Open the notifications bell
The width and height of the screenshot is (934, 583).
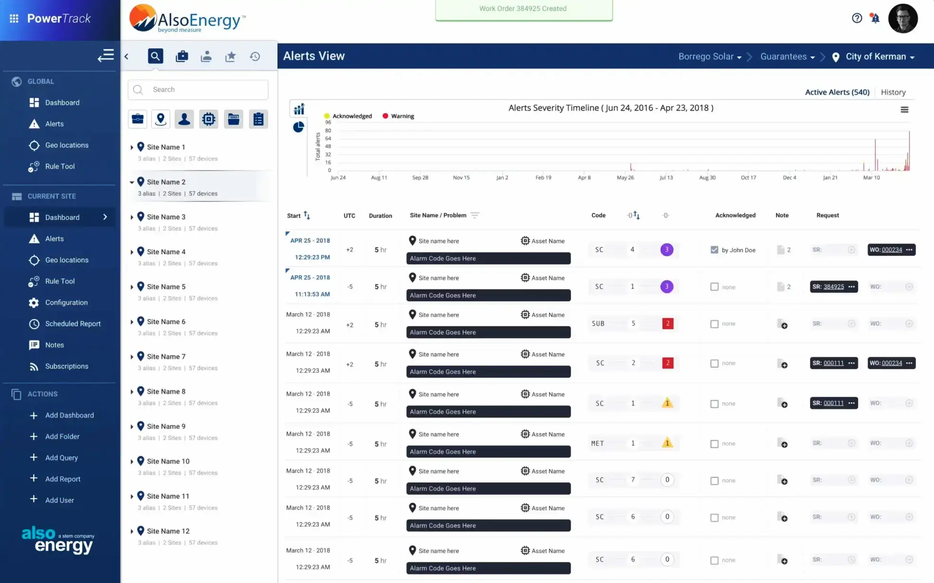tap(875, 18)
